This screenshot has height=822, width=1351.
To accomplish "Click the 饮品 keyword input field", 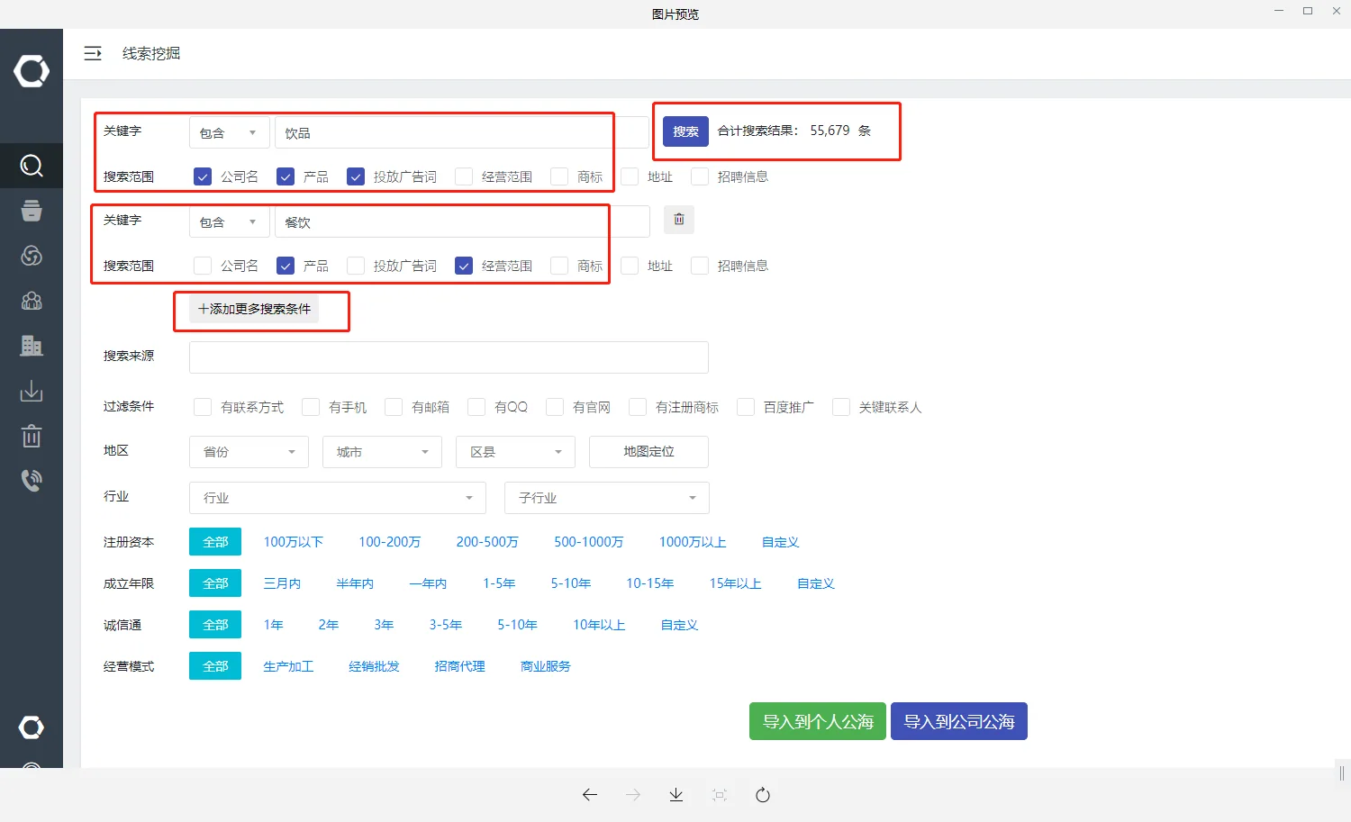I will pos(462,133).
